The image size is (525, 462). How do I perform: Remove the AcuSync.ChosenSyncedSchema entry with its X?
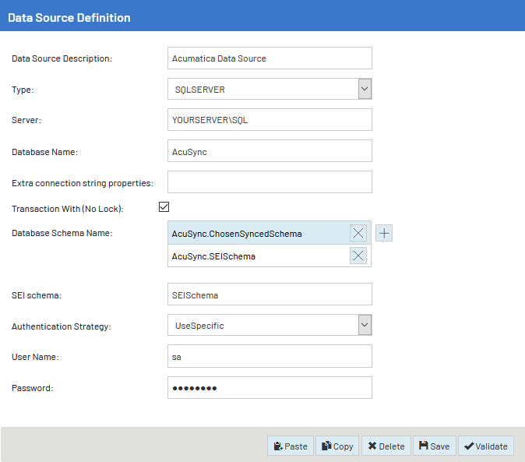[x=358, y=233]
